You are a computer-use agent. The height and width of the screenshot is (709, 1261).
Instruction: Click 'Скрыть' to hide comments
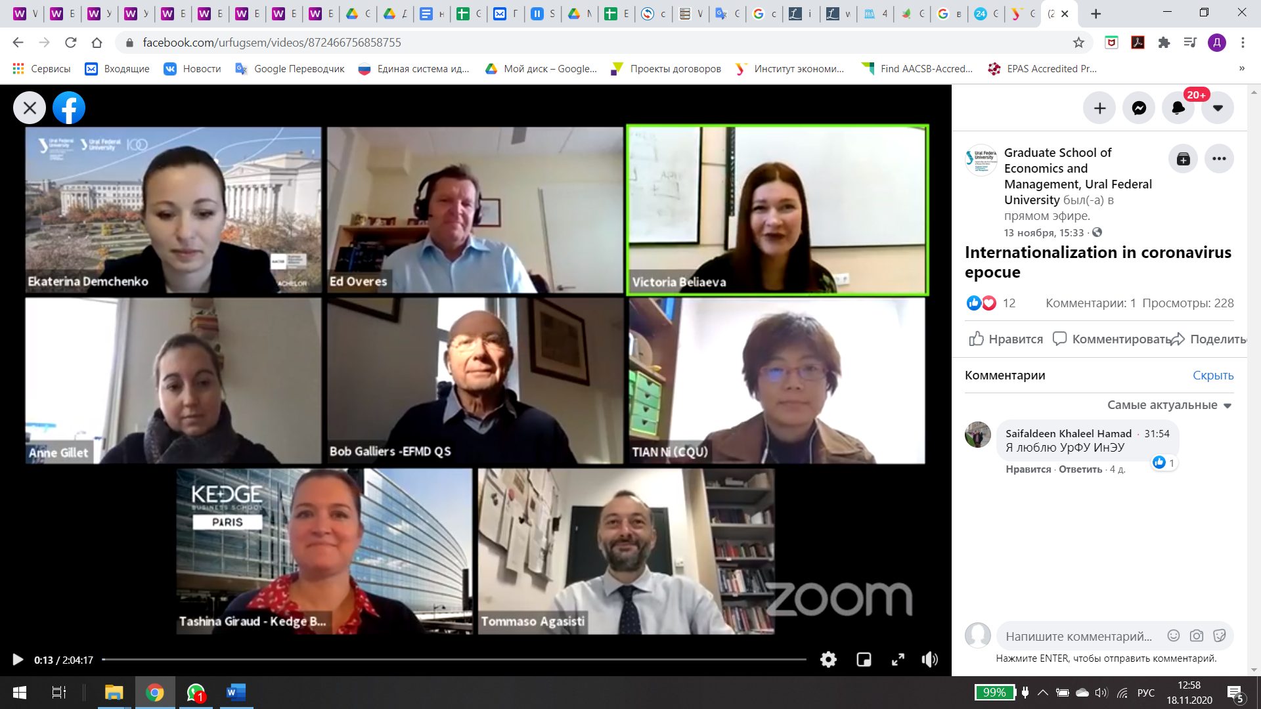pyautogui.click(x=1212, y=376)
